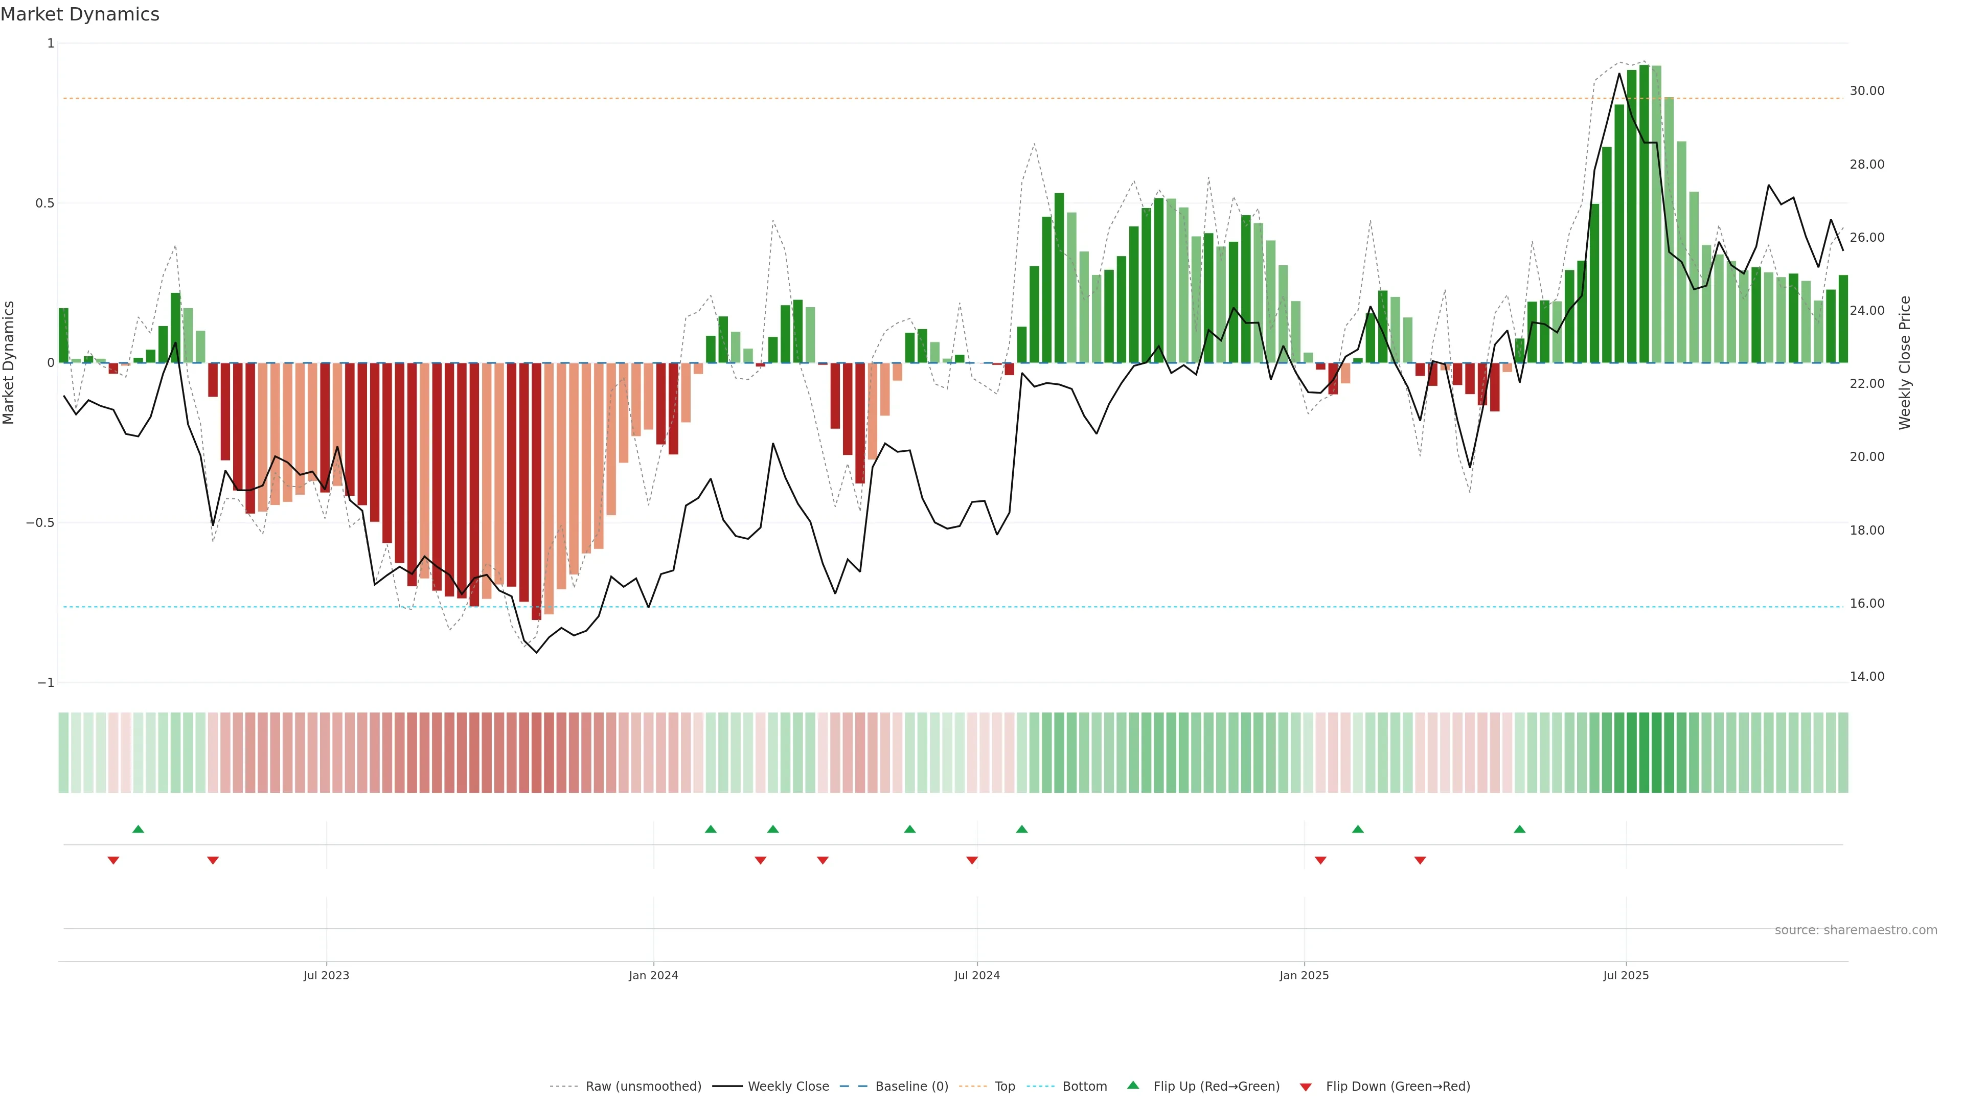
Task: Click the Flip Up marker just after Jul 2024
Action: (1022, 829)
